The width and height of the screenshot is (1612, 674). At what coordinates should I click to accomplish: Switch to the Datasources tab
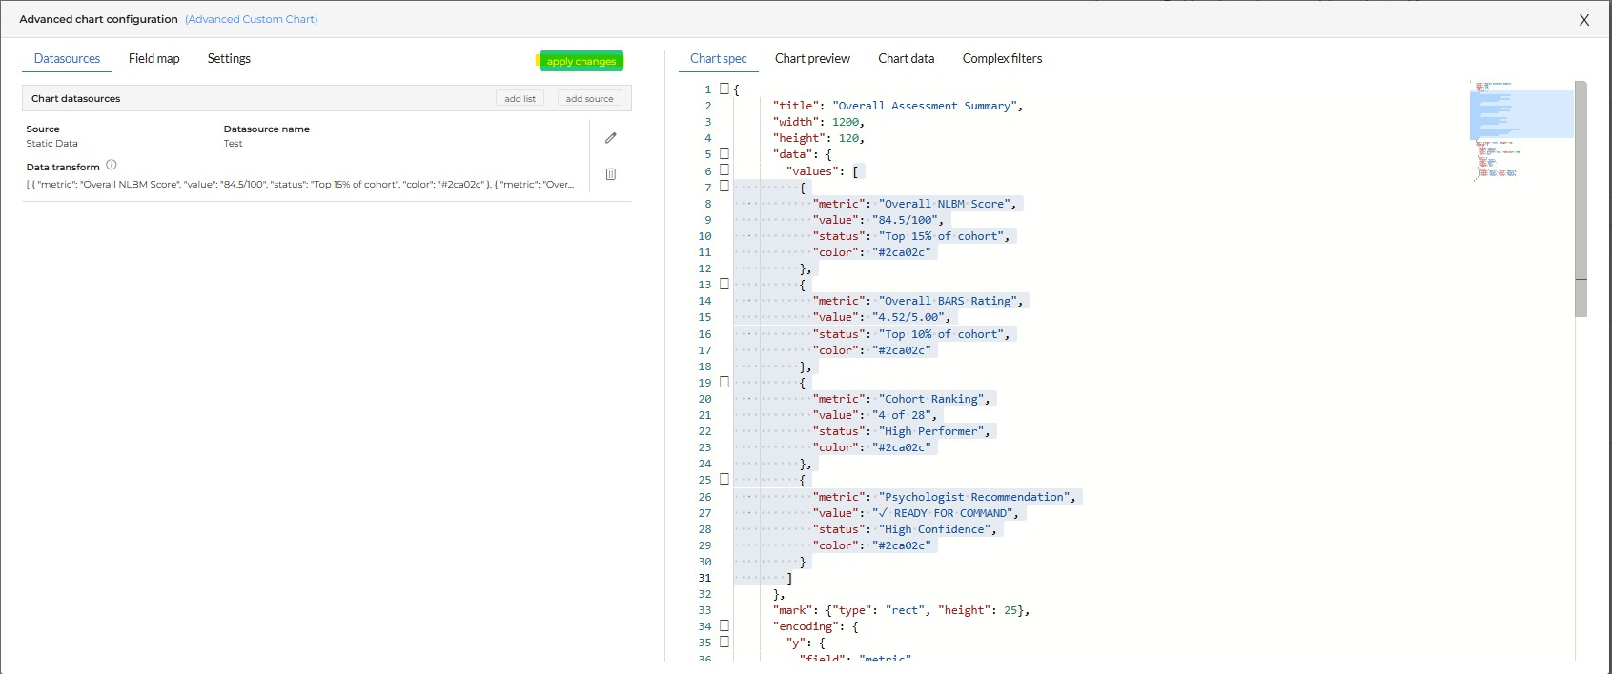67,58
